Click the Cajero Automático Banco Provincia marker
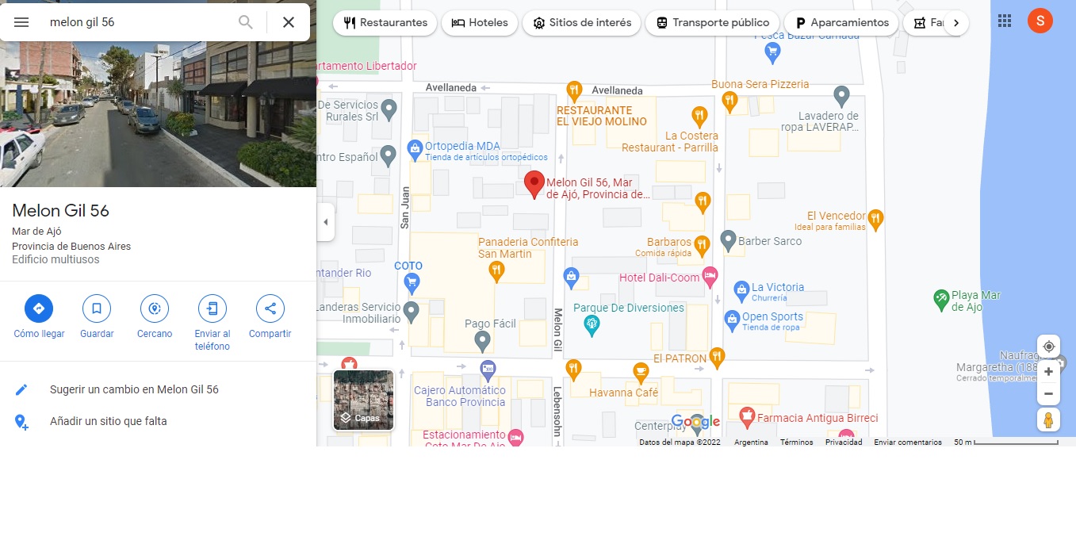1076x544 pixels. pos(488,370)
